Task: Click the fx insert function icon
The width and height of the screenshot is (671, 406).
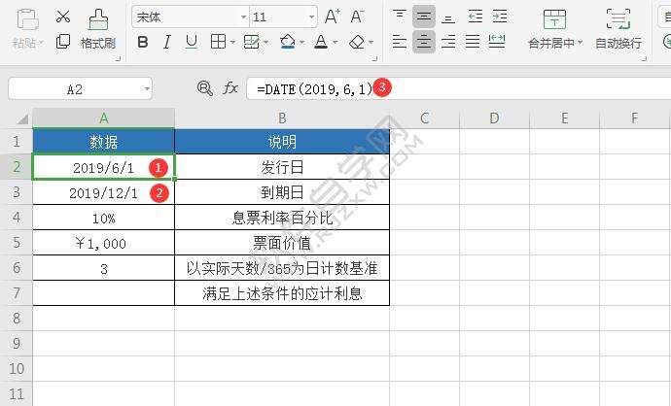Action: (230, 88)
